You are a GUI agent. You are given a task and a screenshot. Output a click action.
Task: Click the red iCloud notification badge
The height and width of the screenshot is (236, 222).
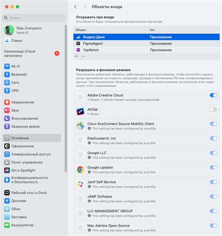tap(57, 53)
